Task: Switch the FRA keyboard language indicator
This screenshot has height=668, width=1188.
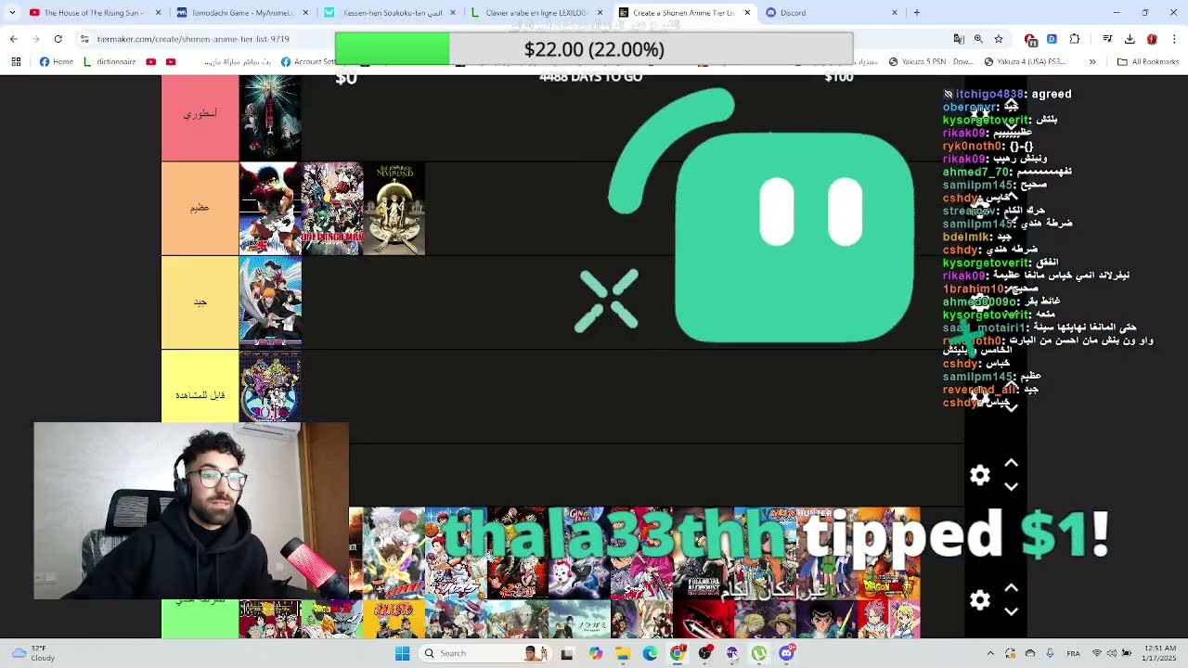Action: coord(1073,653)
